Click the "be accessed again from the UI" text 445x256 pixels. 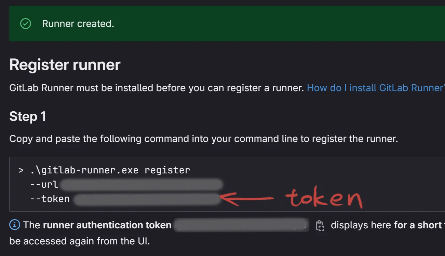coord(80,241)
